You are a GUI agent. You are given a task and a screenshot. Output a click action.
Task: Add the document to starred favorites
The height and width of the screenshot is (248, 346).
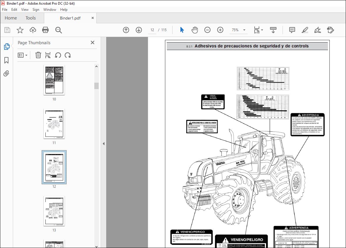tap(20, 30)
